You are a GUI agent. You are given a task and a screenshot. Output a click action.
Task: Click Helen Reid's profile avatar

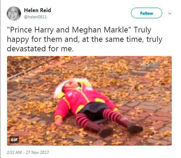point(14,14)
